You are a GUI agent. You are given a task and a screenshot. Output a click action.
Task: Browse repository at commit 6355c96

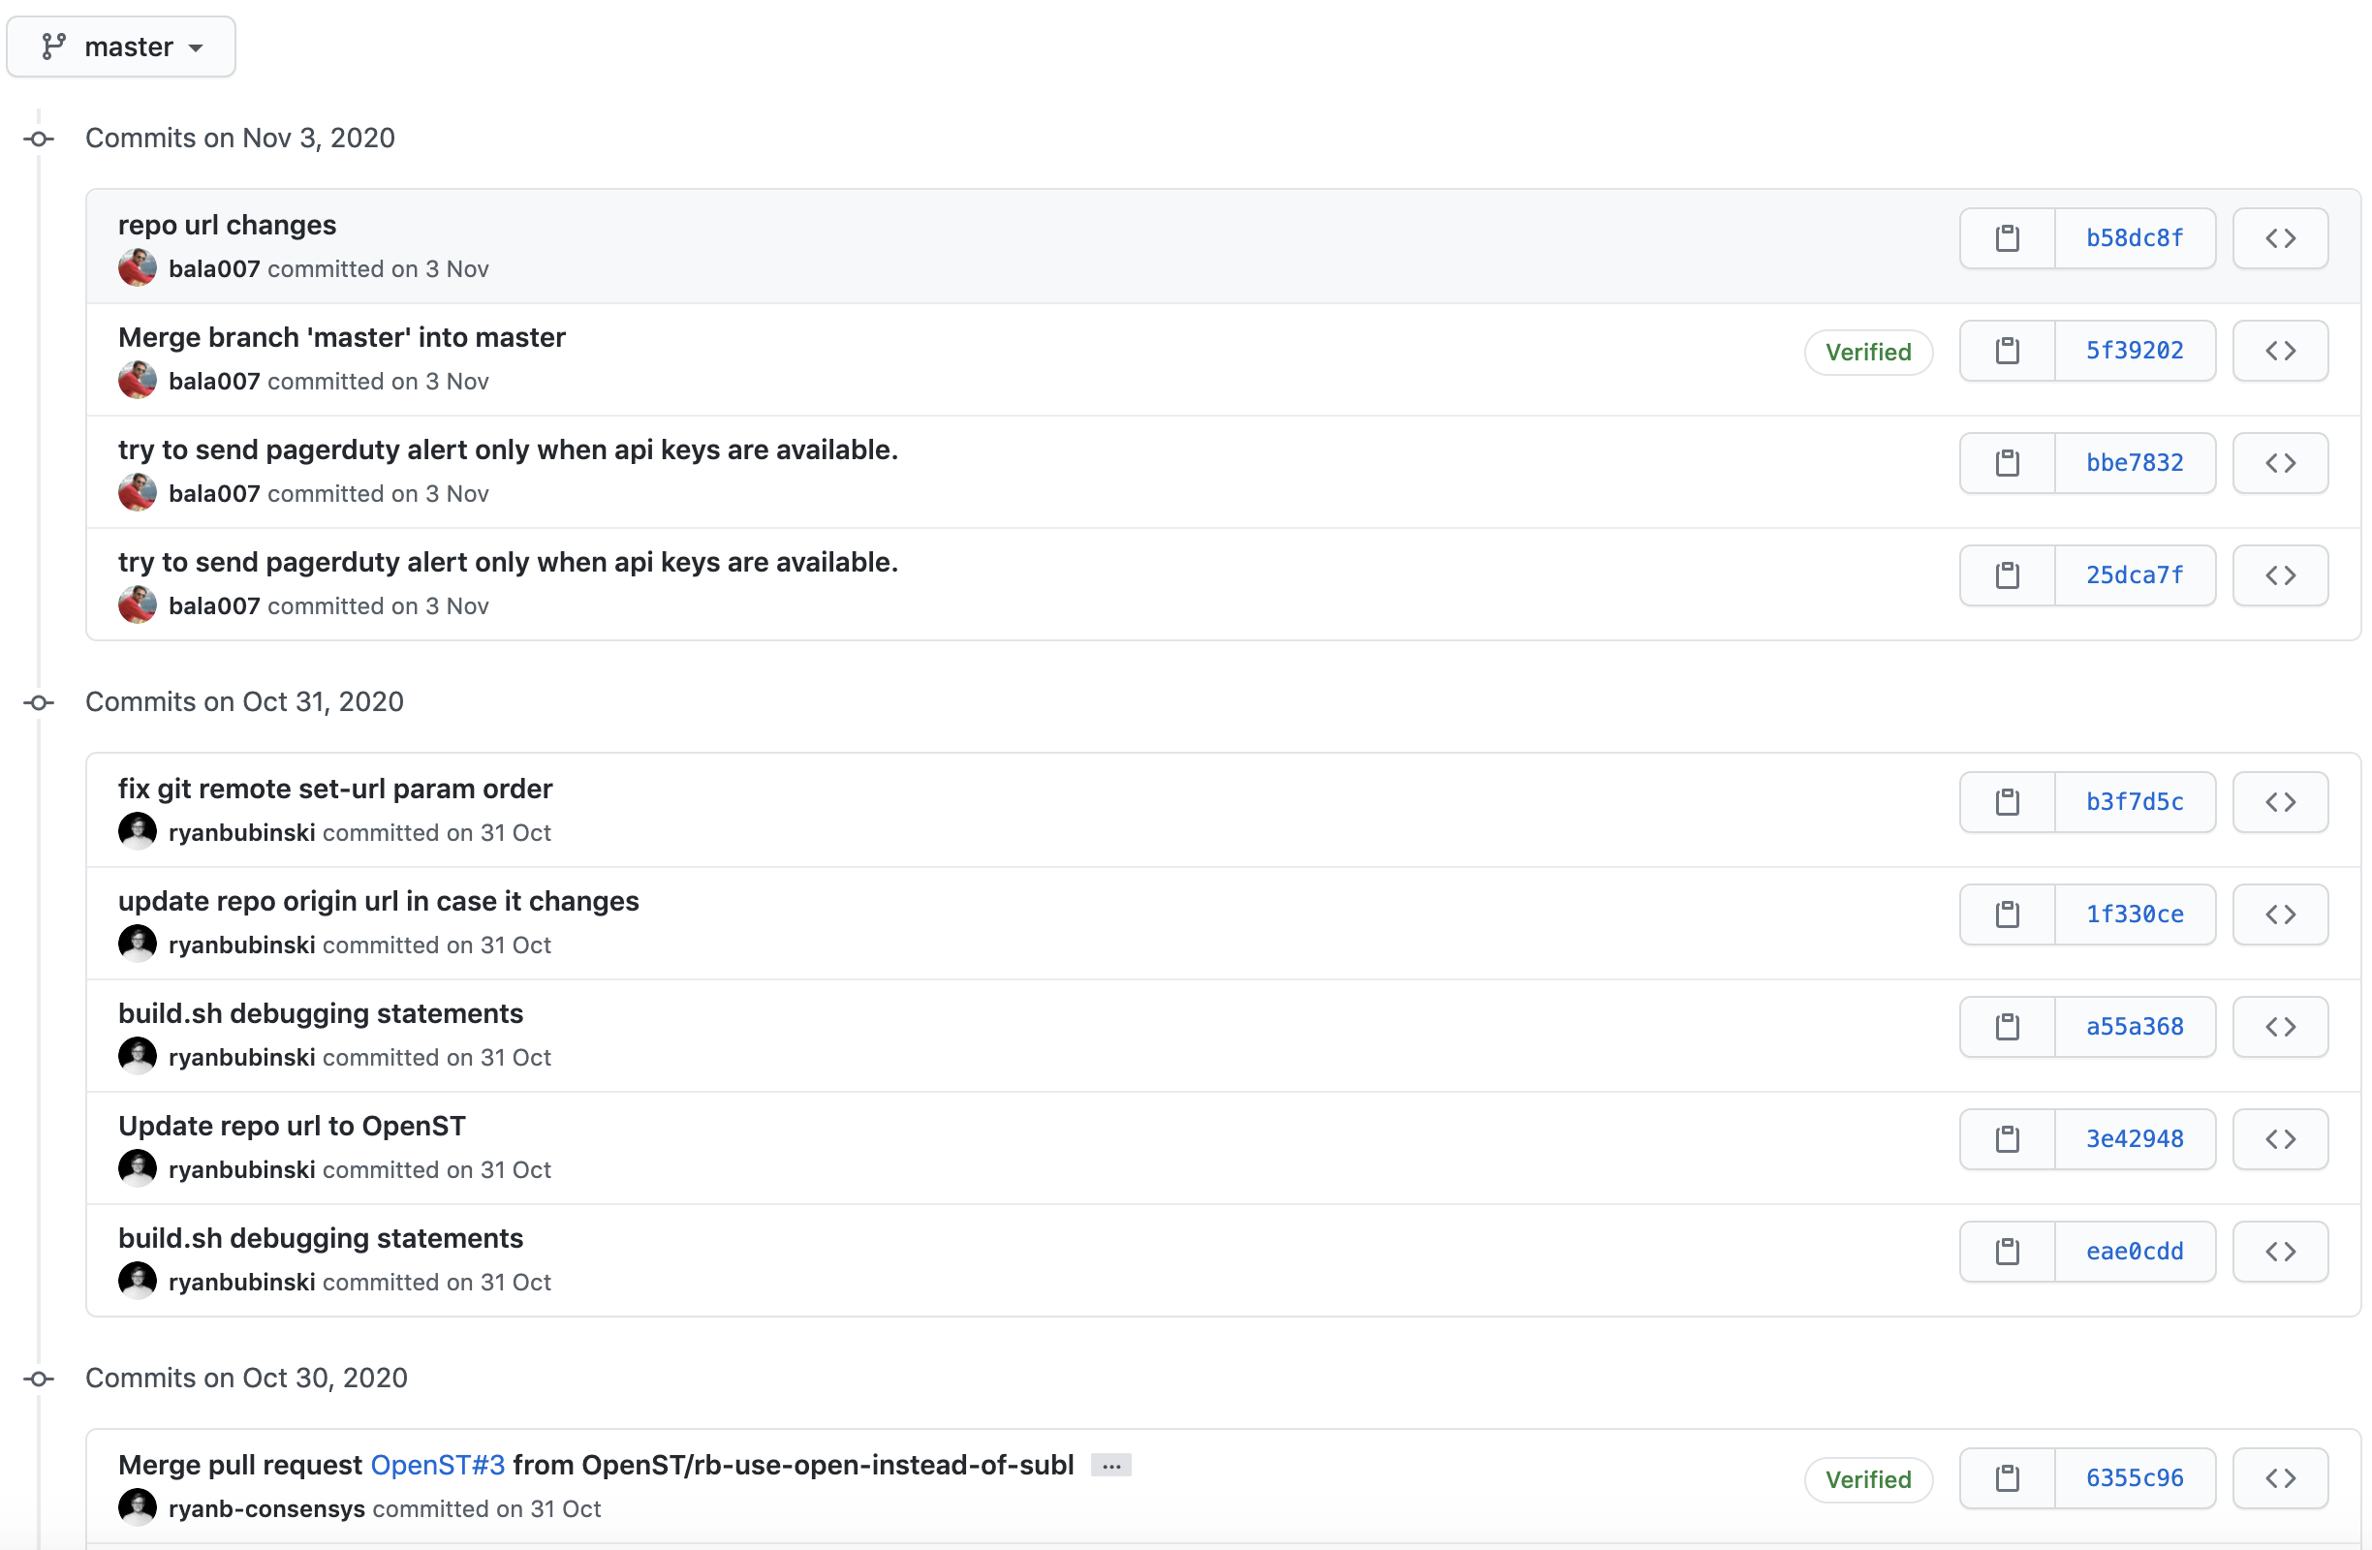pyautogui.click(x=2279, y=1478)
